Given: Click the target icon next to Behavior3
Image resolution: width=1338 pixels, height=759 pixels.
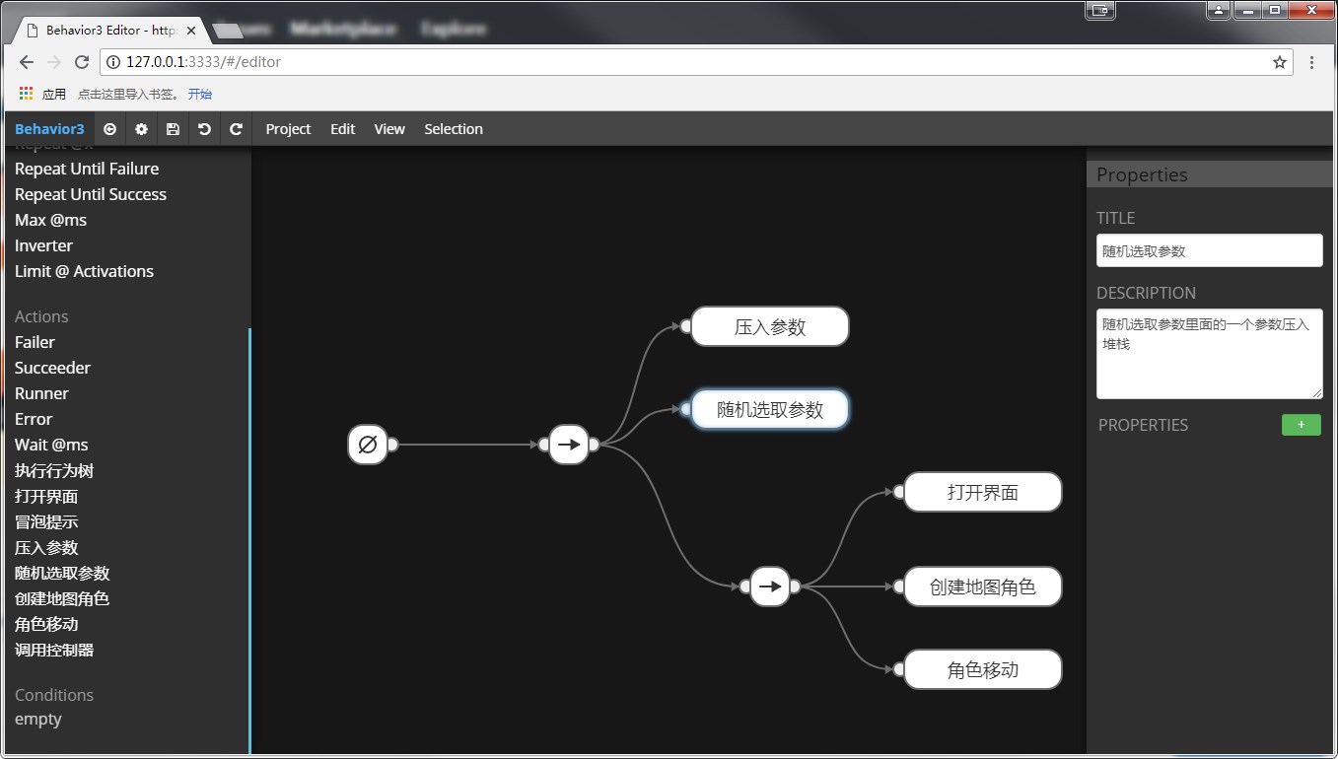Looking at the screenshot, I should (x=109, y=129).
